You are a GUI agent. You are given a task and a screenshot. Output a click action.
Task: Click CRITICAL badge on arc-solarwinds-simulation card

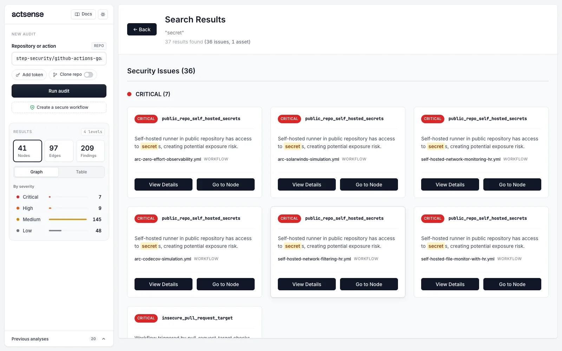[289, 119]
